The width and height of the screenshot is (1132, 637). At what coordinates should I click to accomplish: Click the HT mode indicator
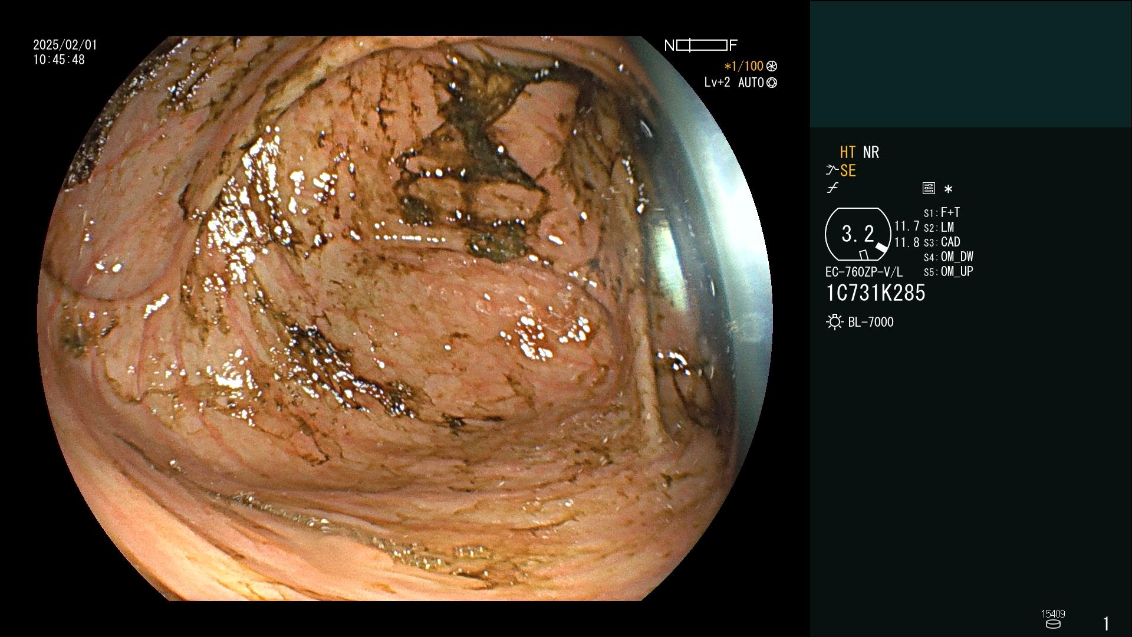point(847,152)
